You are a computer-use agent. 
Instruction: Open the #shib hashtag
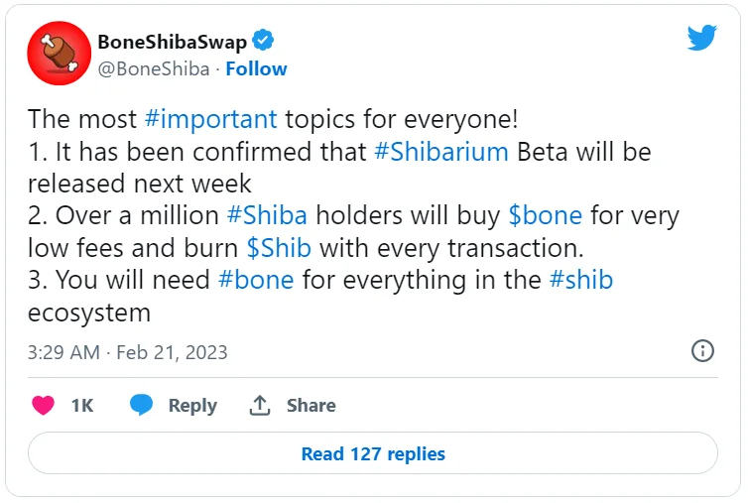[581, 280]
